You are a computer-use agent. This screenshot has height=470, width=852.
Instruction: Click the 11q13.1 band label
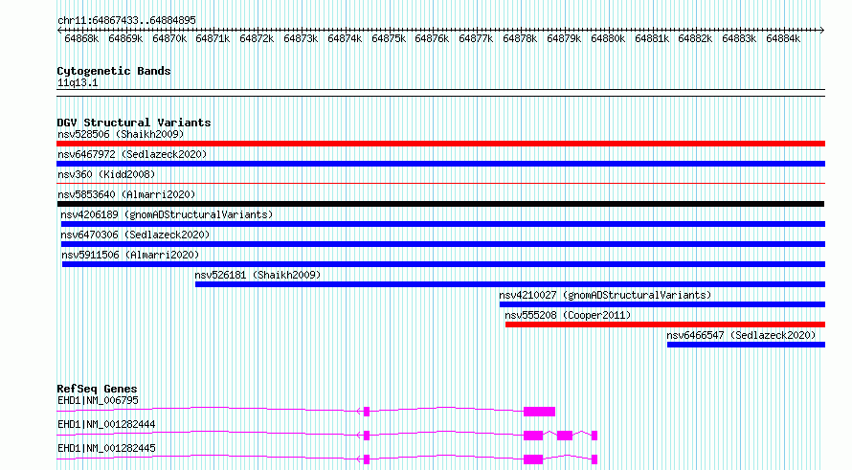[78, 82]
